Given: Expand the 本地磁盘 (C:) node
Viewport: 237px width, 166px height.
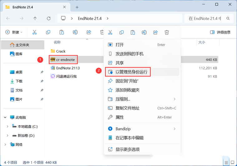Looking at the screenshot, I should (x=7, y=127).
